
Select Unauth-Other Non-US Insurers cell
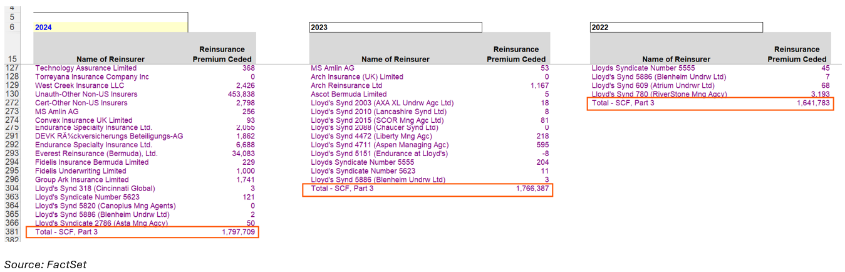click(86, 94)
